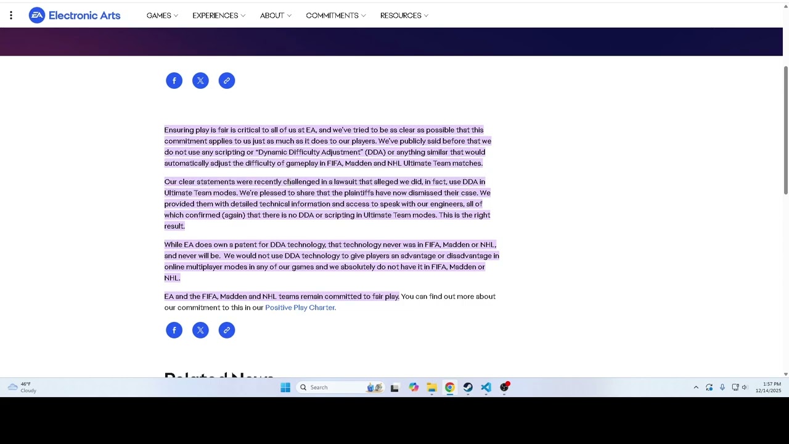Click the paragraph starting "While EA does own"
Image resolution: width=789 pixels, height=444 pixels.
(x=332, y=261)
